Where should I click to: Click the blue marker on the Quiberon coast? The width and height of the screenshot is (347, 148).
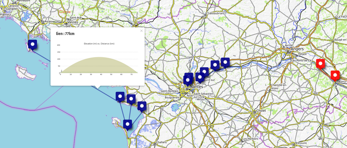coord(33,44)
